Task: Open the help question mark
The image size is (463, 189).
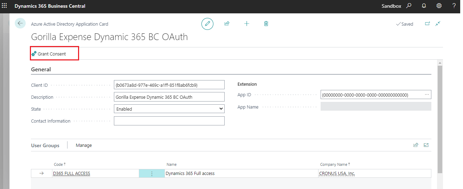Action: tap(454, 6)
